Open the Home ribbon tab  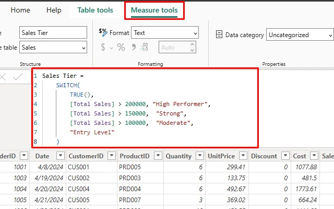point(20,10)
